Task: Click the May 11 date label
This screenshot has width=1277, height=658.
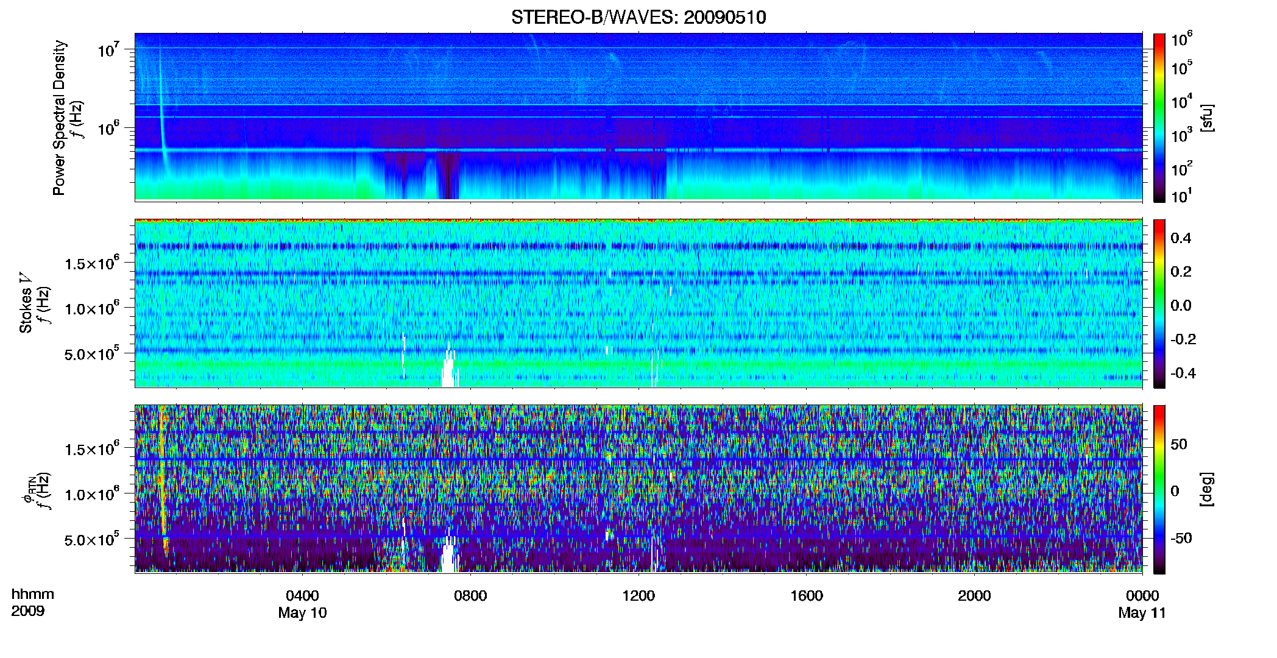Action: pos(1142,613)
